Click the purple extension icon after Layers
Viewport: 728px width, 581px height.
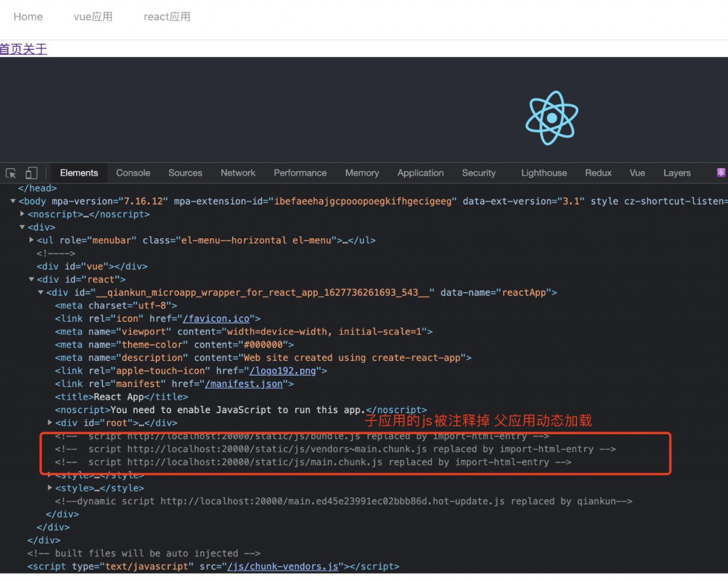pyautogui.click(x=721, y=173)
